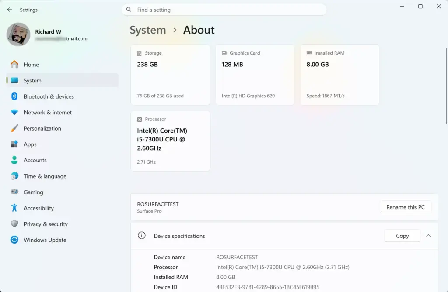Open Time & language settings
Image resolution: width=448 pixels, height=292 pixels.
[62, 176]
